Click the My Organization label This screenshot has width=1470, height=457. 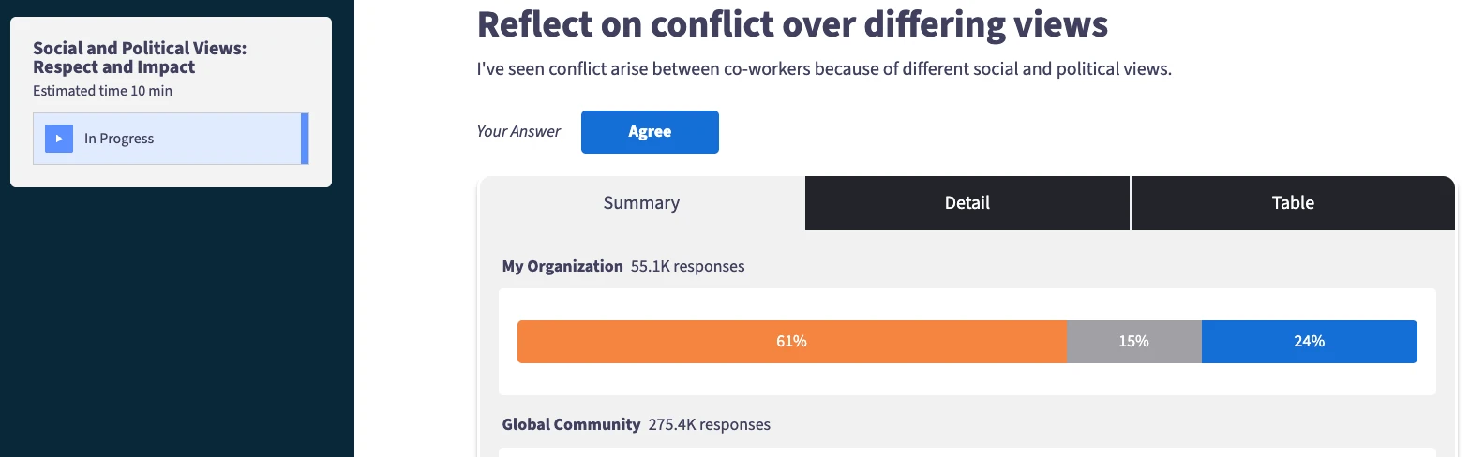[562, 266]
